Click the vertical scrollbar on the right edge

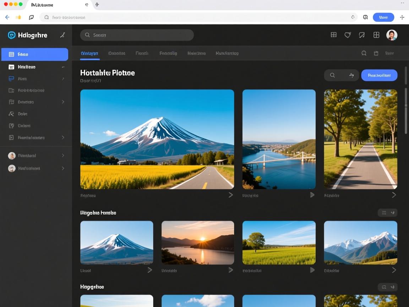pos(406,107)
